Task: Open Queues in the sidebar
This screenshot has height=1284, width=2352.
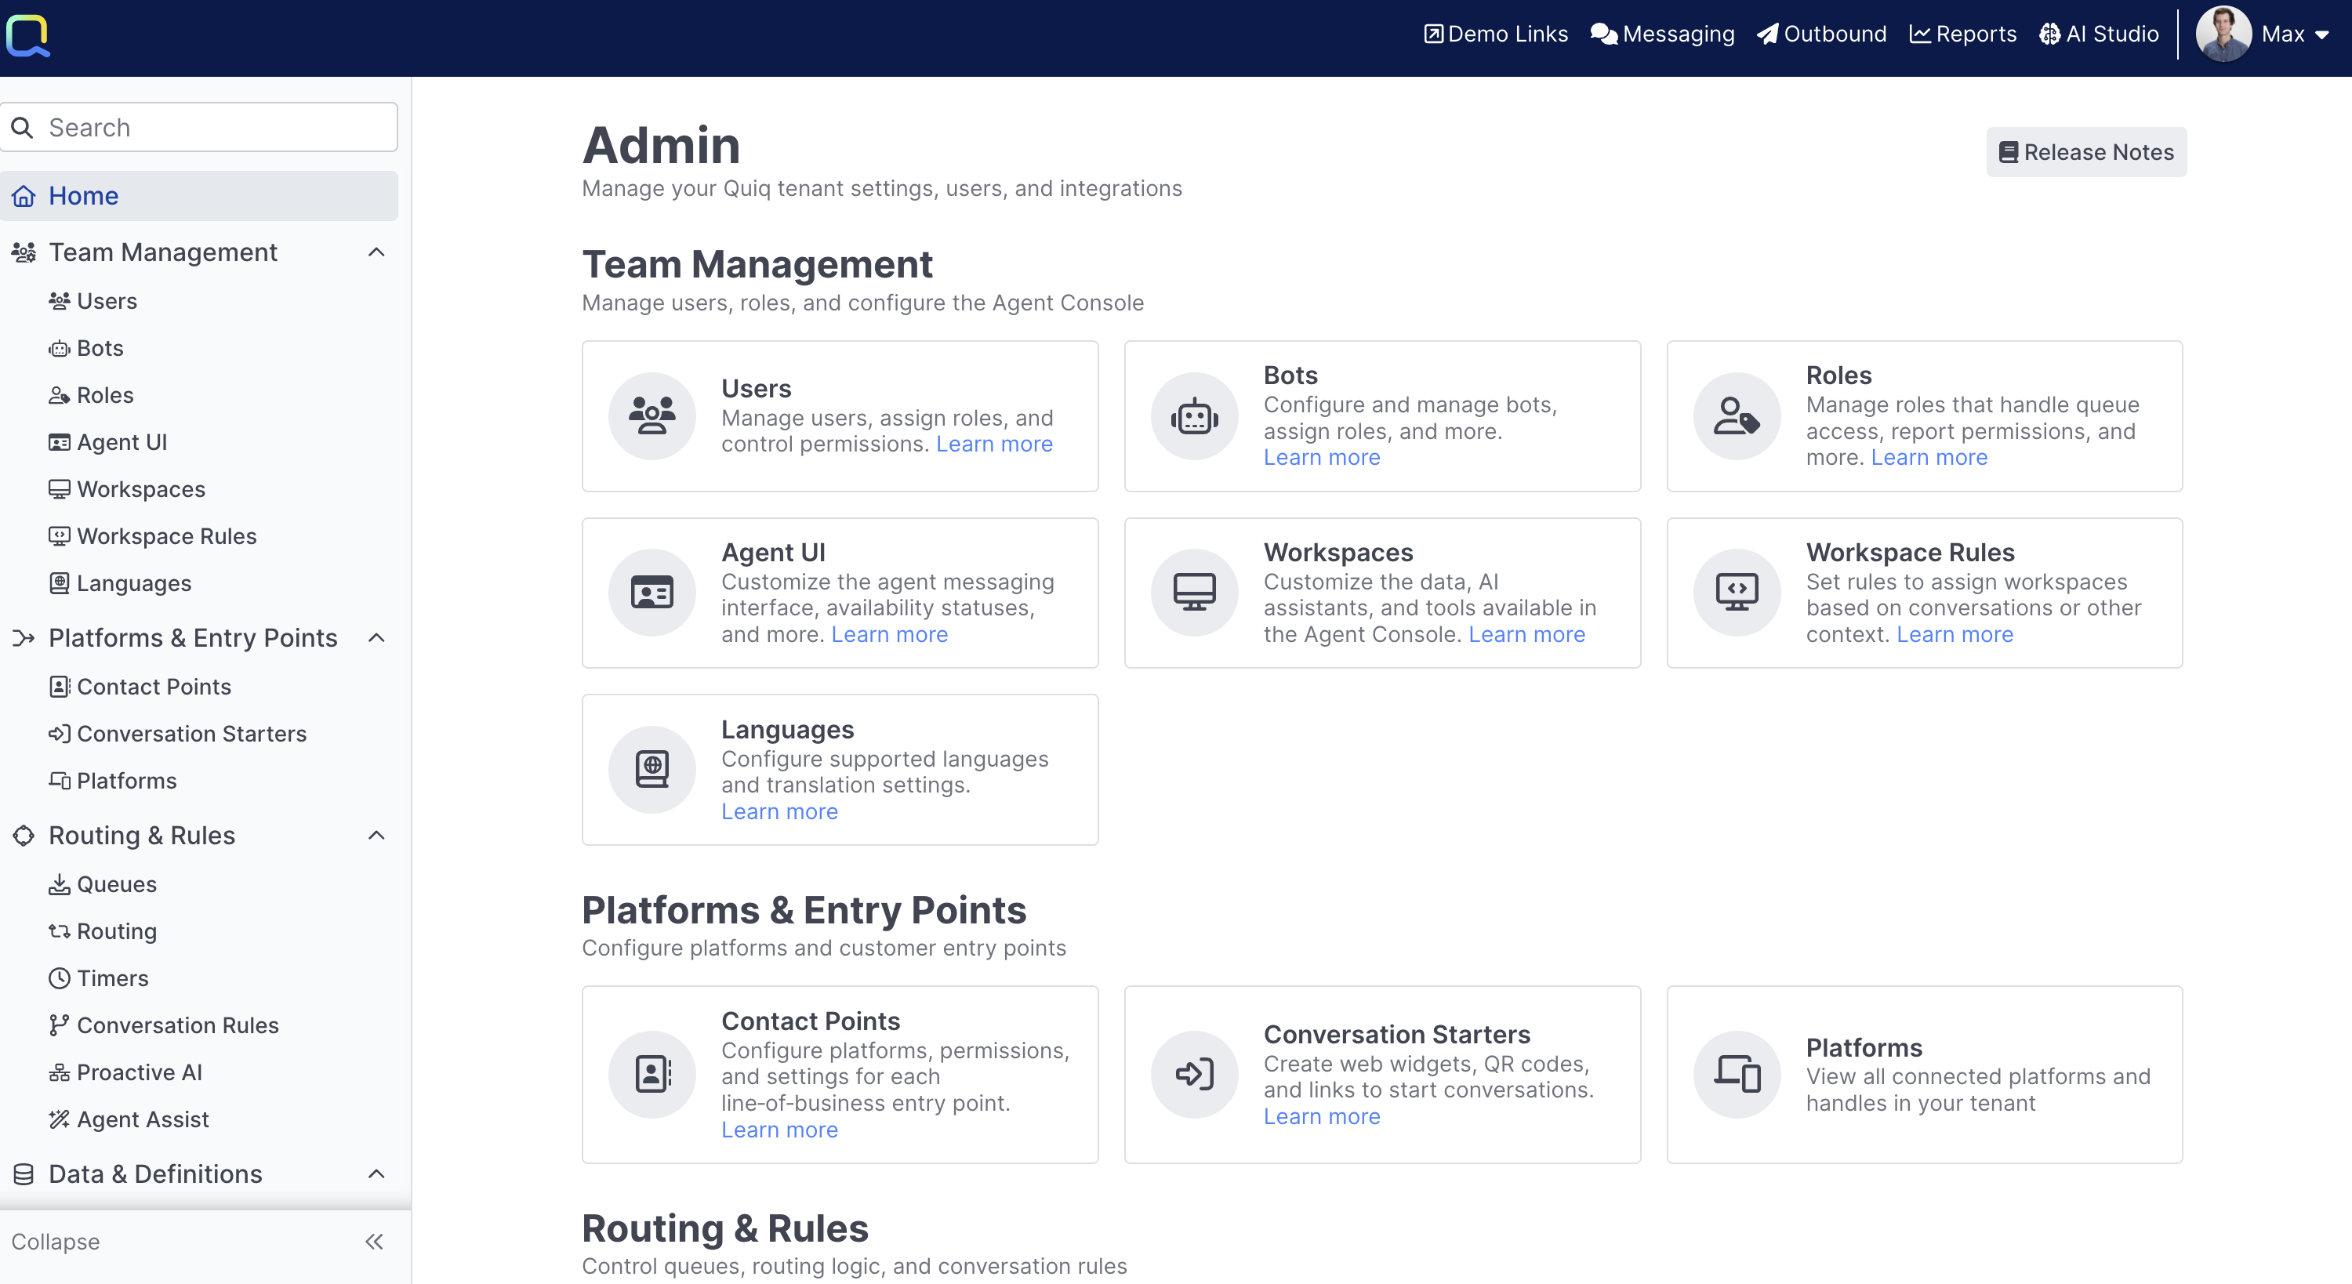Action: coord(116,884)
